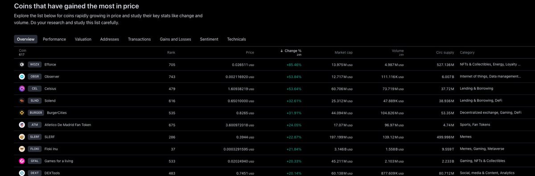Click the SLERF coin logo icon
The height and width of the screenshot is (176, 535).
coord(21,137)
